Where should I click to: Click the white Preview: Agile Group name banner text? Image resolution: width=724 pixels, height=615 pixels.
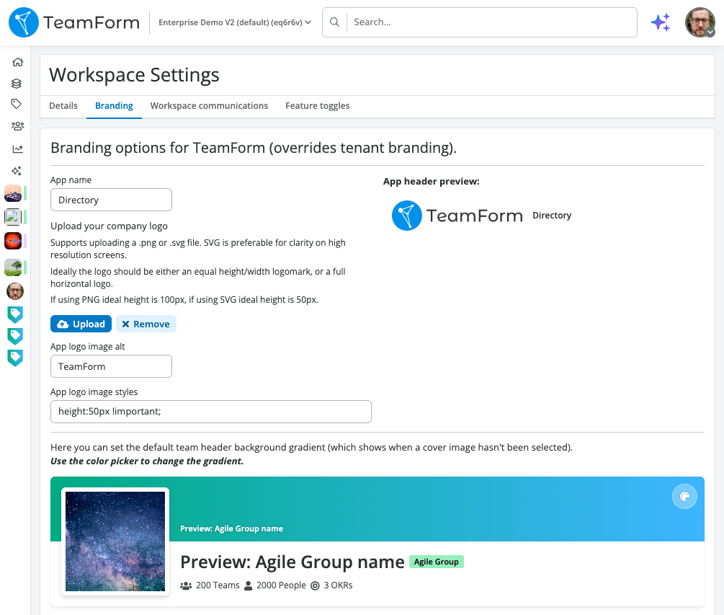[x=232, y=528]
